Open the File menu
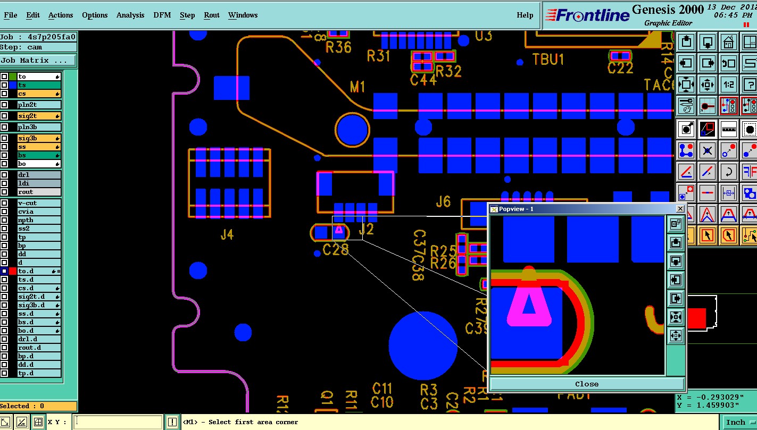 [10, 15]
